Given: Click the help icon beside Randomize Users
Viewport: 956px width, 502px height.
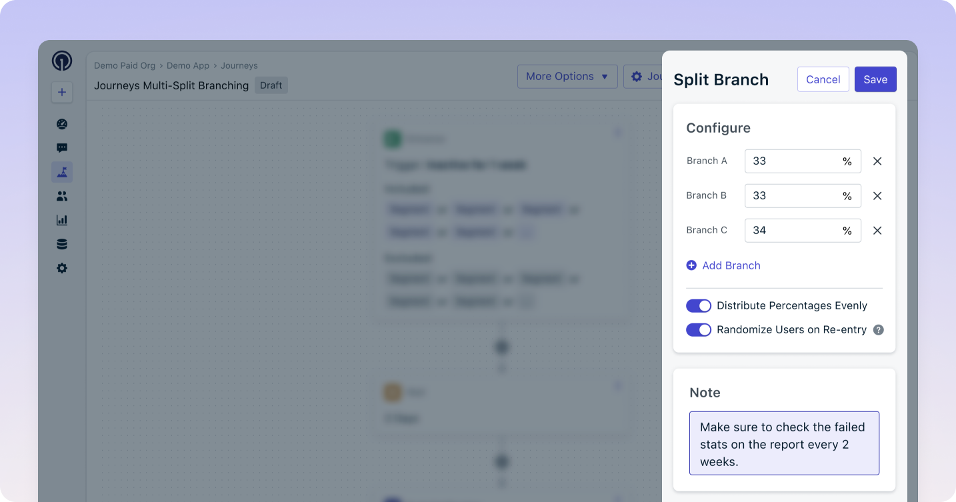Looking at the screenshot, I should coord(879,330).
